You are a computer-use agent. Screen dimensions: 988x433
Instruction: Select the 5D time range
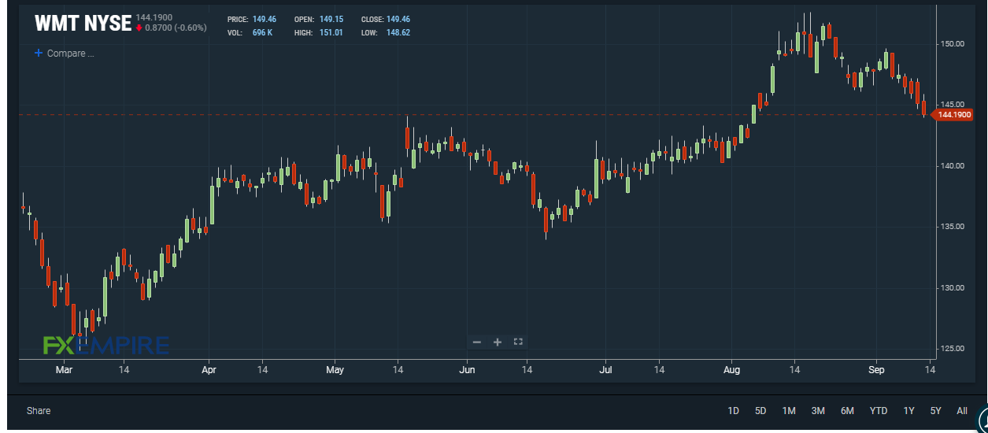pyautogui.click(x=760, y=411)
